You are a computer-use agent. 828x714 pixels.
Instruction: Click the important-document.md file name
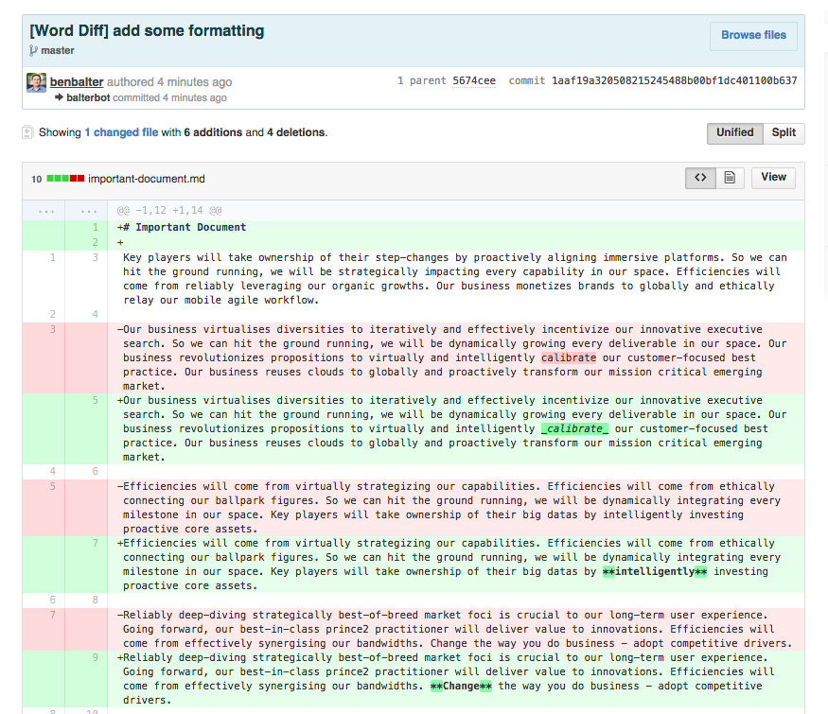coord(147,179)
